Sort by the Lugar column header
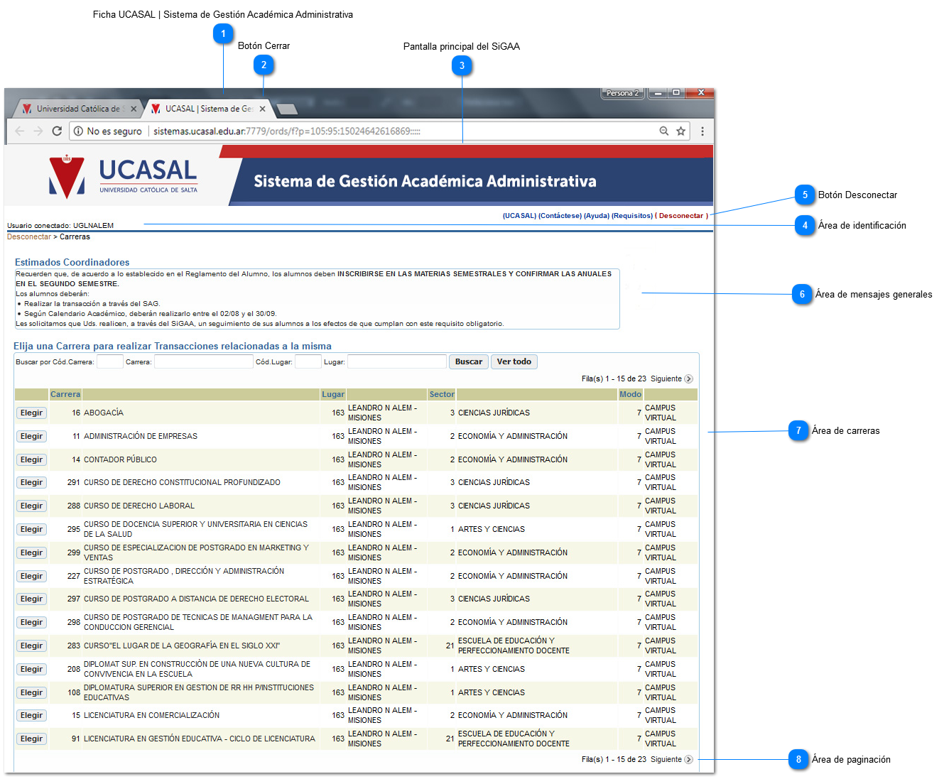Viewport: 944px width, 784px height. click(333, 394)
